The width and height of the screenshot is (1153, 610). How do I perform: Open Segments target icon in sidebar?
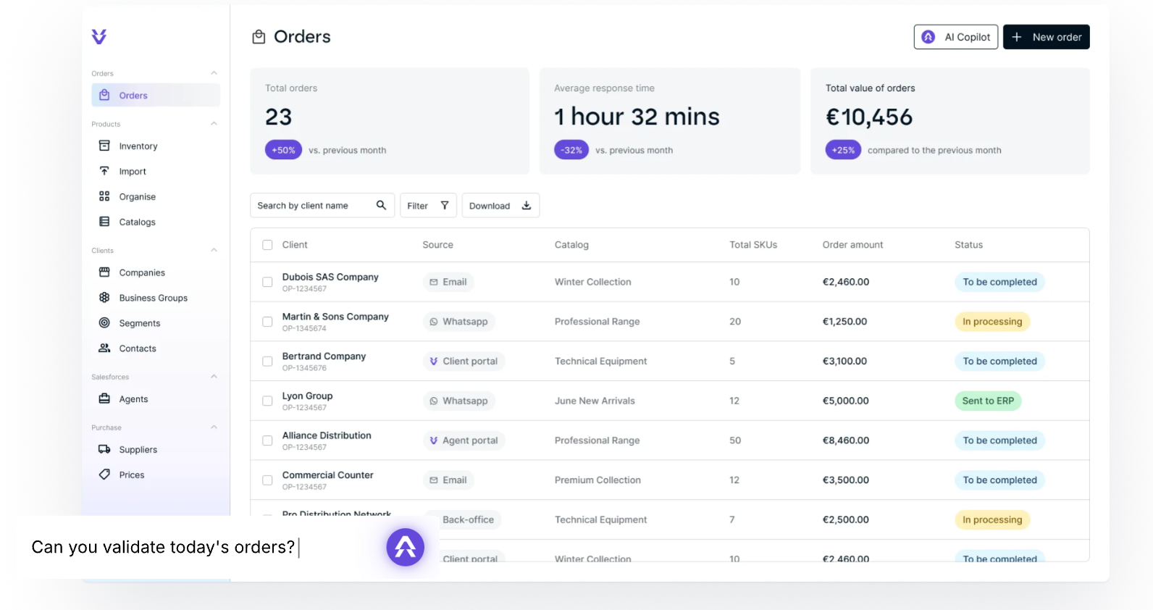coord(104,323)
